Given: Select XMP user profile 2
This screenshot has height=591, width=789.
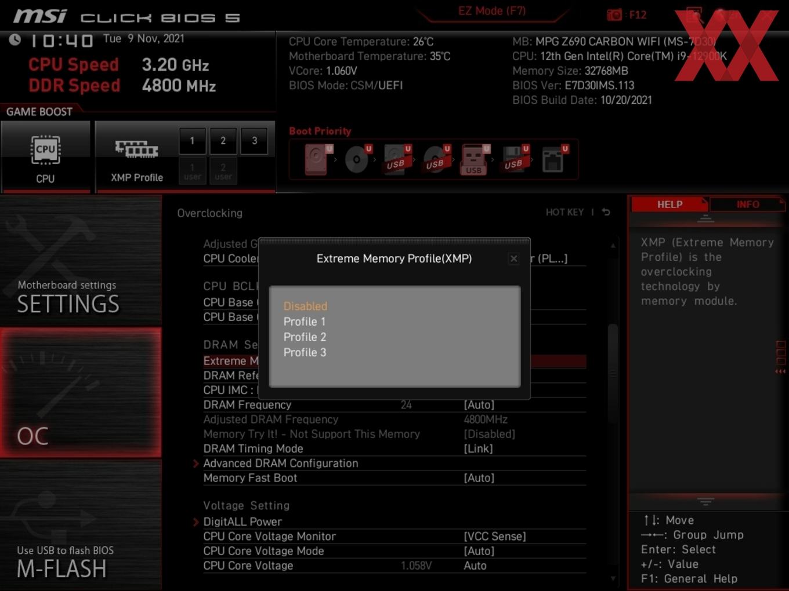Looking at the screenshot, I should (x=223, y=172).
